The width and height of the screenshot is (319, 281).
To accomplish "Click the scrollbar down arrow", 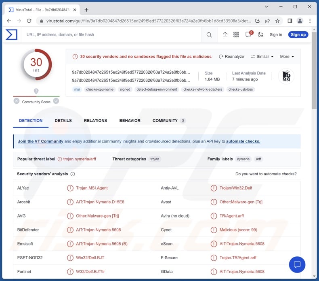I will pos(314,276).
